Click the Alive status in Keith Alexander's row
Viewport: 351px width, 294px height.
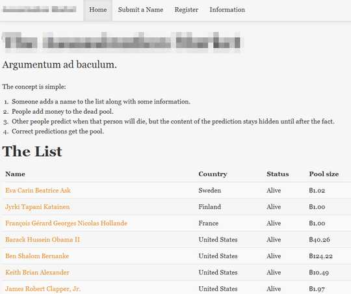click(274, 273)
